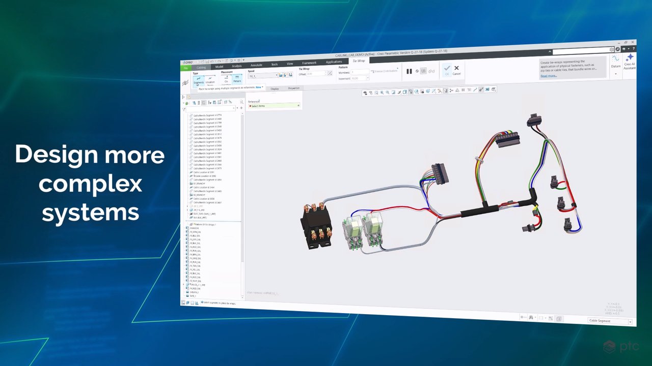Flip the tie wrap offset direction
This screenshot has height=366, width=652.
[x=330, y=73]
